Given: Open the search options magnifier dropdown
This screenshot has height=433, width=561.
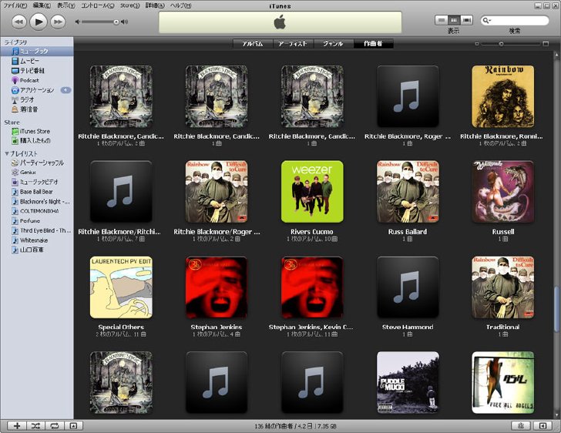Looking at the screenshot, I should click(x=486, y=20).
